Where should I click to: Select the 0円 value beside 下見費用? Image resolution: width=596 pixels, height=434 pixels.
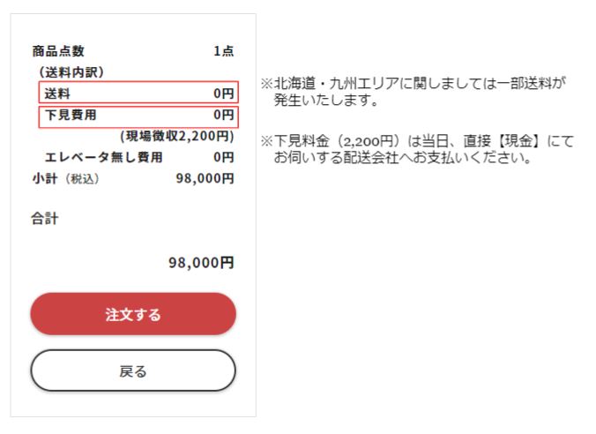tap(223, 115)
